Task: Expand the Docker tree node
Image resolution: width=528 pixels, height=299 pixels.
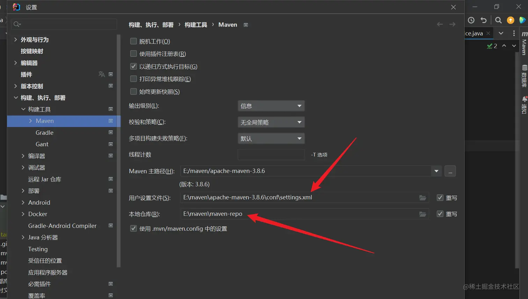Action: tap(23, 214)
